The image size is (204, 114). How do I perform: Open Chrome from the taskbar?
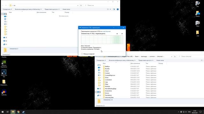point(18,112)
